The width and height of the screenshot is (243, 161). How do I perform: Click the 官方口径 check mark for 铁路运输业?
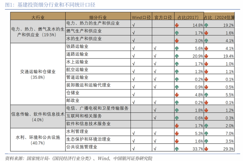click(155, 48)
